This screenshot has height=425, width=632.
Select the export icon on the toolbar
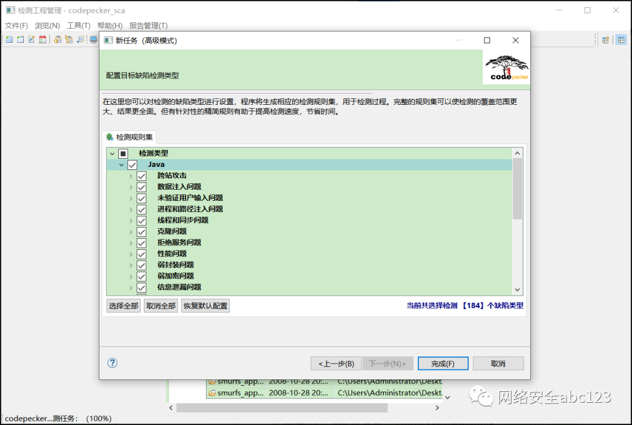pos(69,39)
